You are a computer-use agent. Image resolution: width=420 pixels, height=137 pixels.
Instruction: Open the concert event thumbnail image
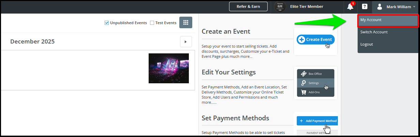[169, 68]
